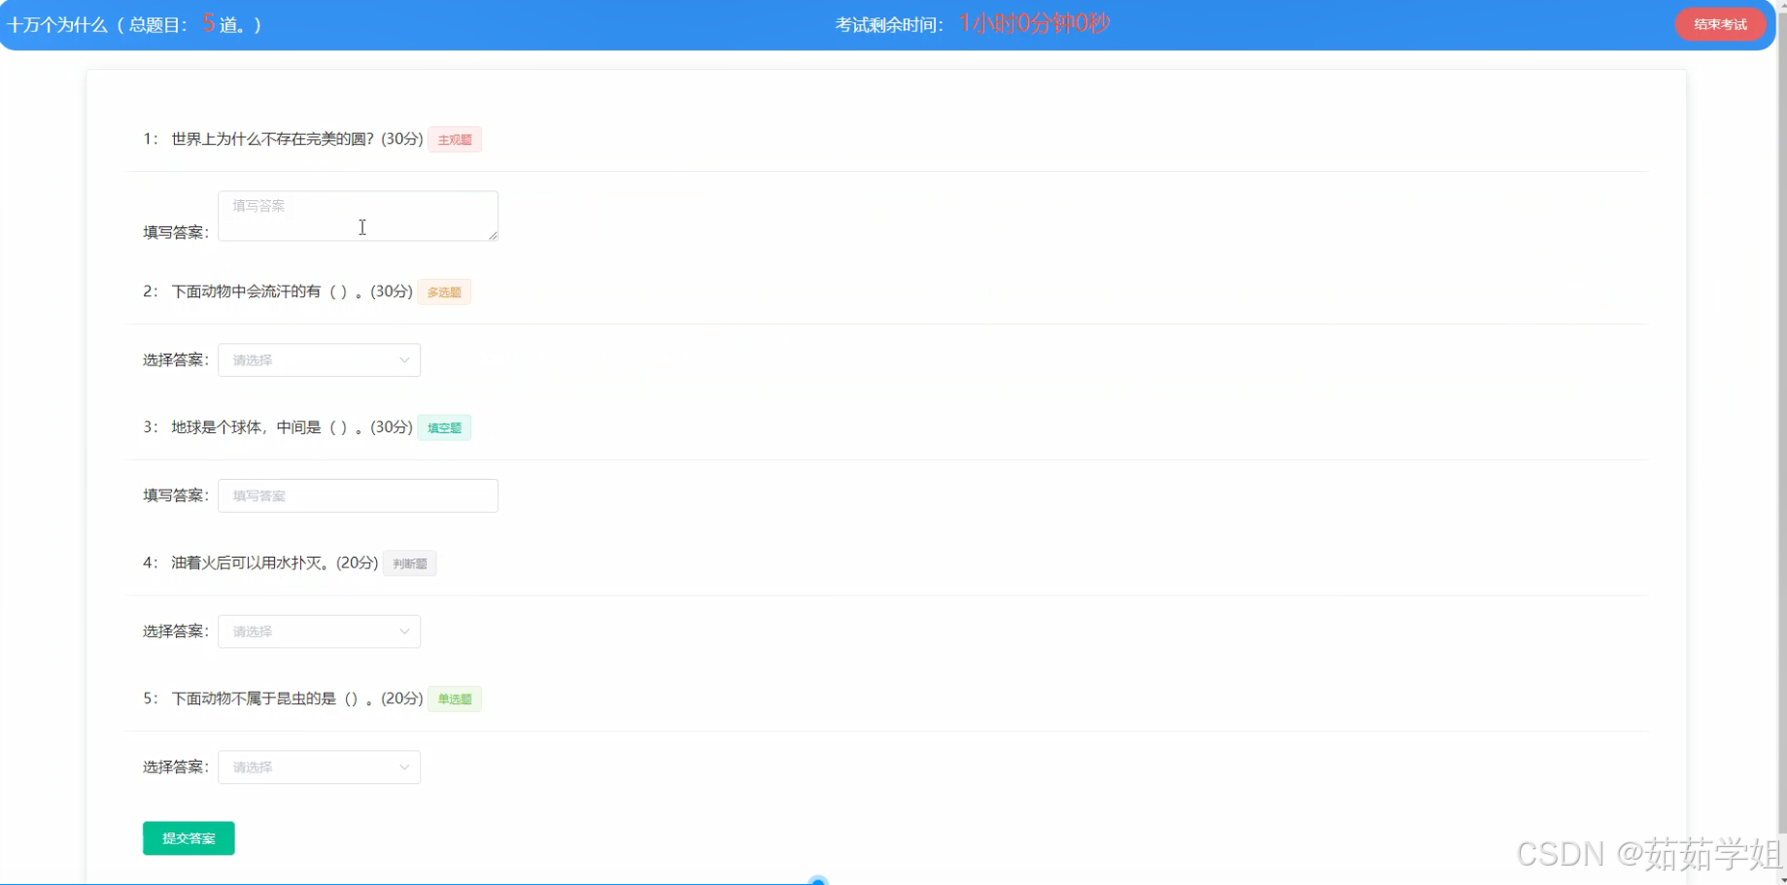Click the 填空题 tag on question 3
The width and height of the screenshot is (1787, 885).
444,427
